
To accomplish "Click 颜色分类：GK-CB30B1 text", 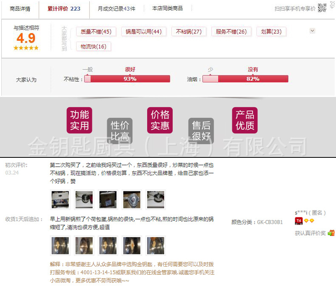I will click(257, 222).
